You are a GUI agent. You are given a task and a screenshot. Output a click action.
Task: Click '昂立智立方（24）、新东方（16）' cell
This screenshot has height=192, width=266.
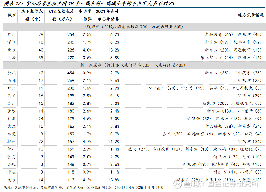click(231, 58)
